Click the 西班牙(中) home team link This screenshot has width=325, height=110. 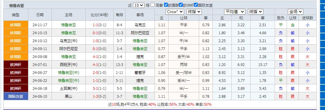pyautogui.click(x=69, y=65)
